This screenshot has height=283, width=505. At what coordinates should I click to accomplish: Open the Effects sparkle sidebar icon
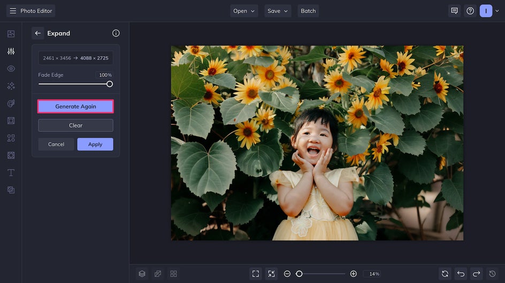click(x=11, y=86)
